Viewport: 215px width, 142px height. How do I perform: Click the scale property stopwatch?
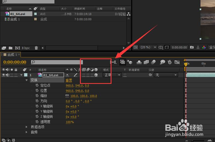[37, 96]
